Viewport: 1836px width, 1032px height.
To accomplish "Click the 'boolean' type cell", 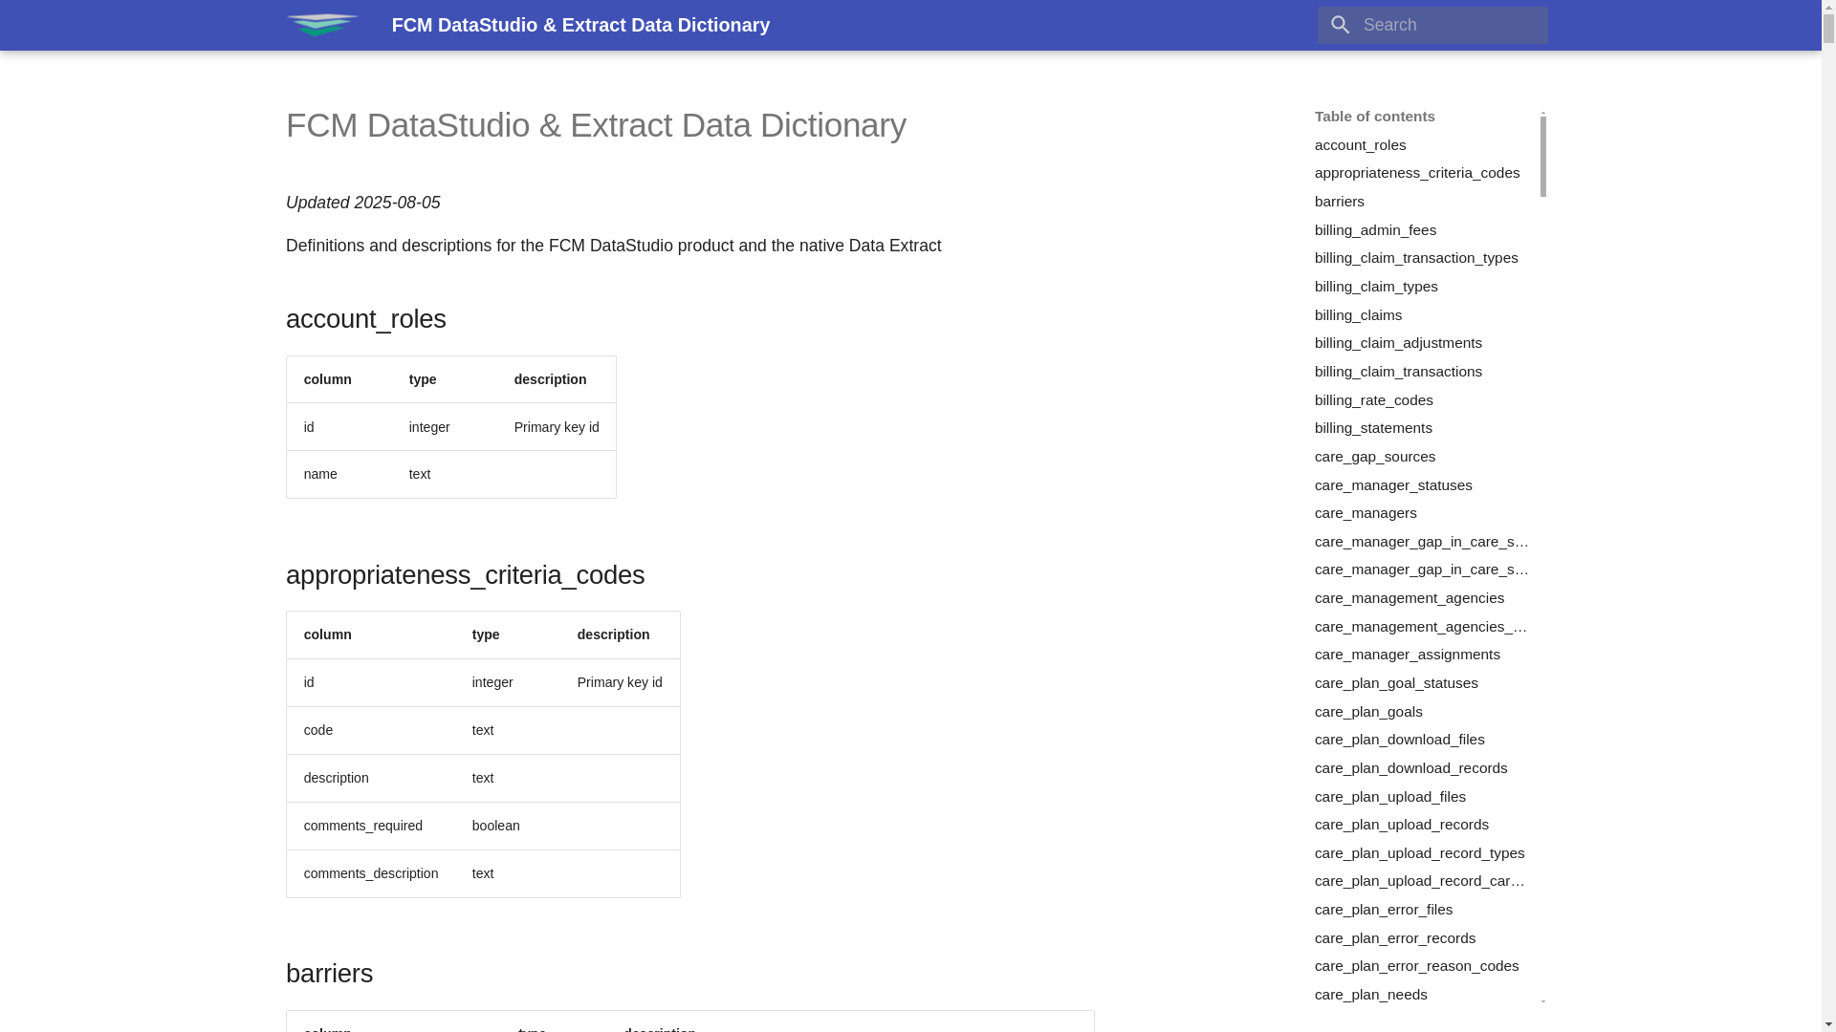I will click(x=495, y=826).
